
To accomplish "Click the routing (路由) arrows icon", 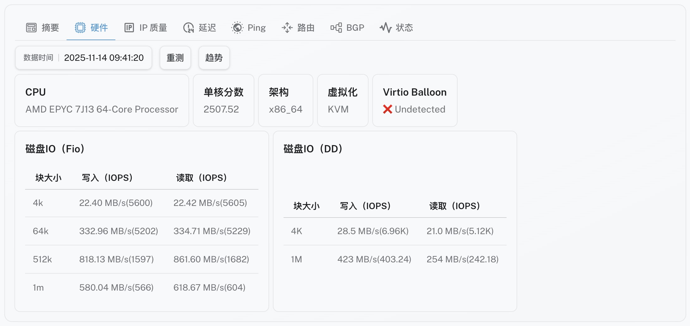I will pos(287,28).
